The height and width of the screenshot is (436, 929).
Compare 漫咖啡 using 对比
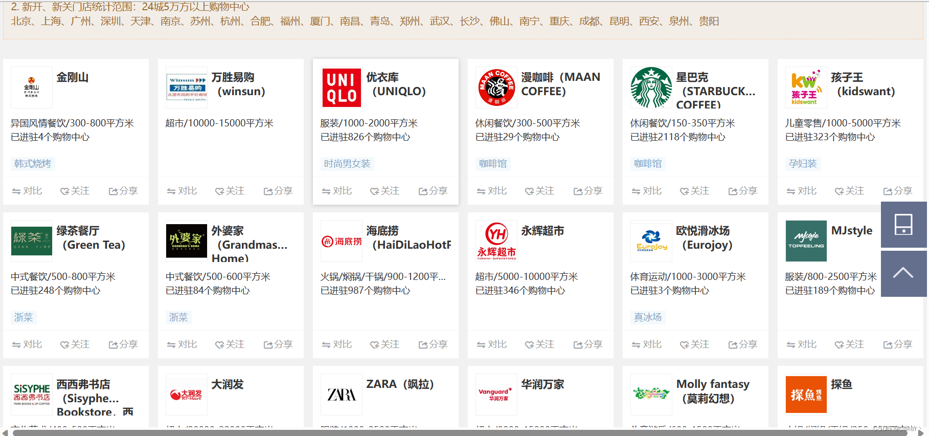pyautogui.click(x=492, y=191)
